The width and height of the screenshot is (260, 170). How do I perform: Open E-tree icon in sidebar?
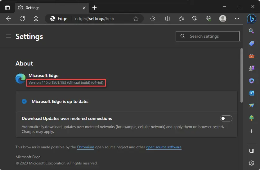(252, 118)
